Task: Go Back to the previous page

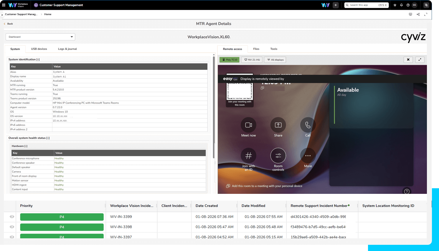Action: click(x=8, y=24)
